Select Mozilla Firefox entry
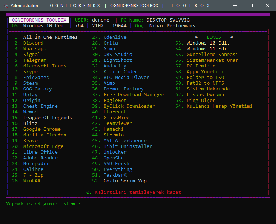 [45, 135]
